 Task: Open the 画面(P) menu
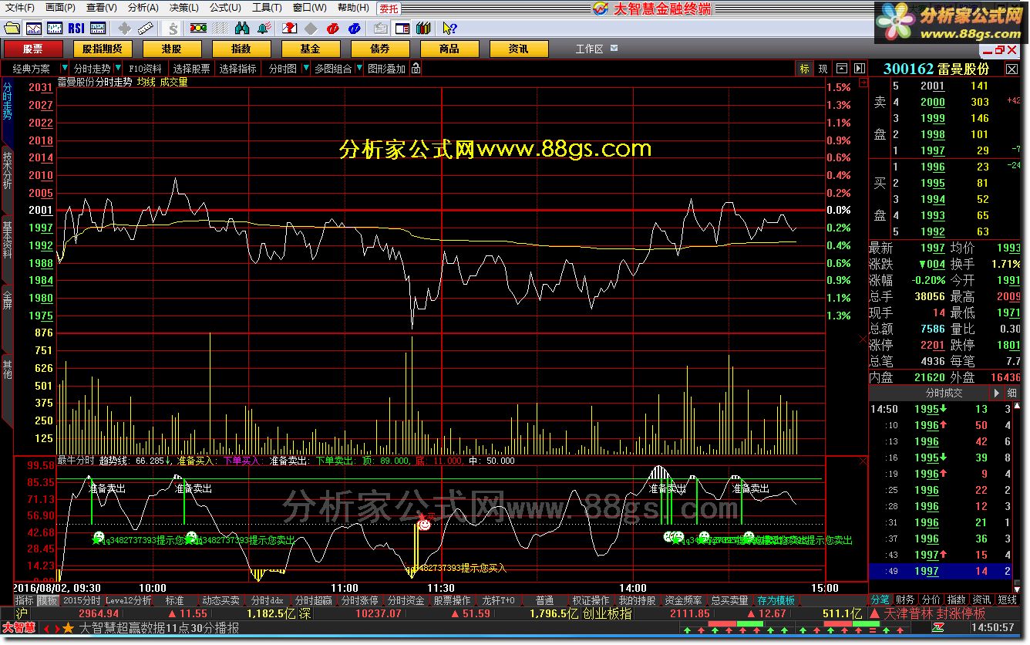point(60,8)
